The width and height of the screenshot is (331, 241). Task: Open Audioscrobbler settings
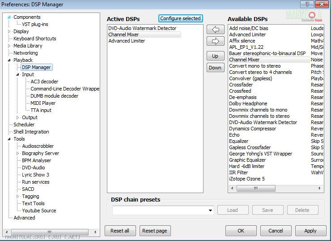[38, 146]
